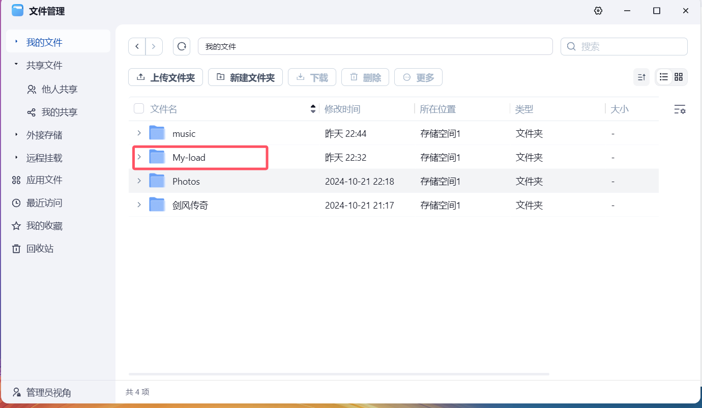
Task: Click 修改时间 column header
Action: click(x=342, y=109)
